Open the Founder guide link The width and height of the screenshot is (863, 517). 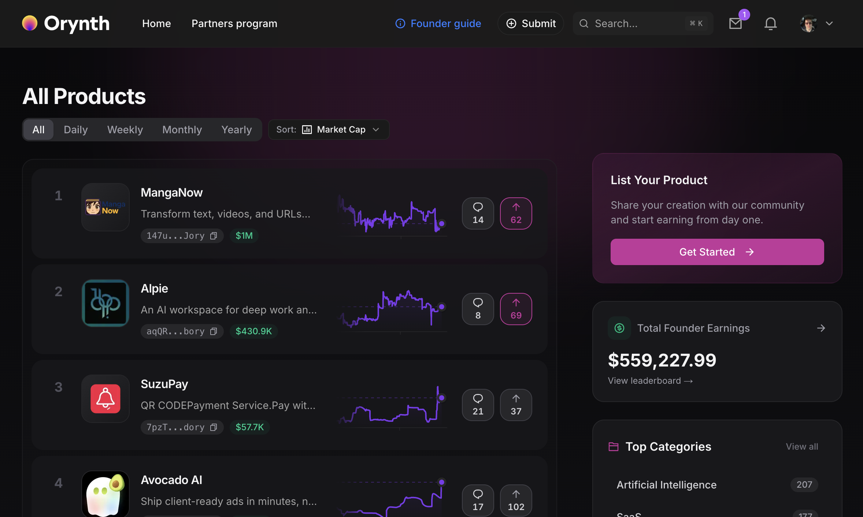[x=438, y=23]
